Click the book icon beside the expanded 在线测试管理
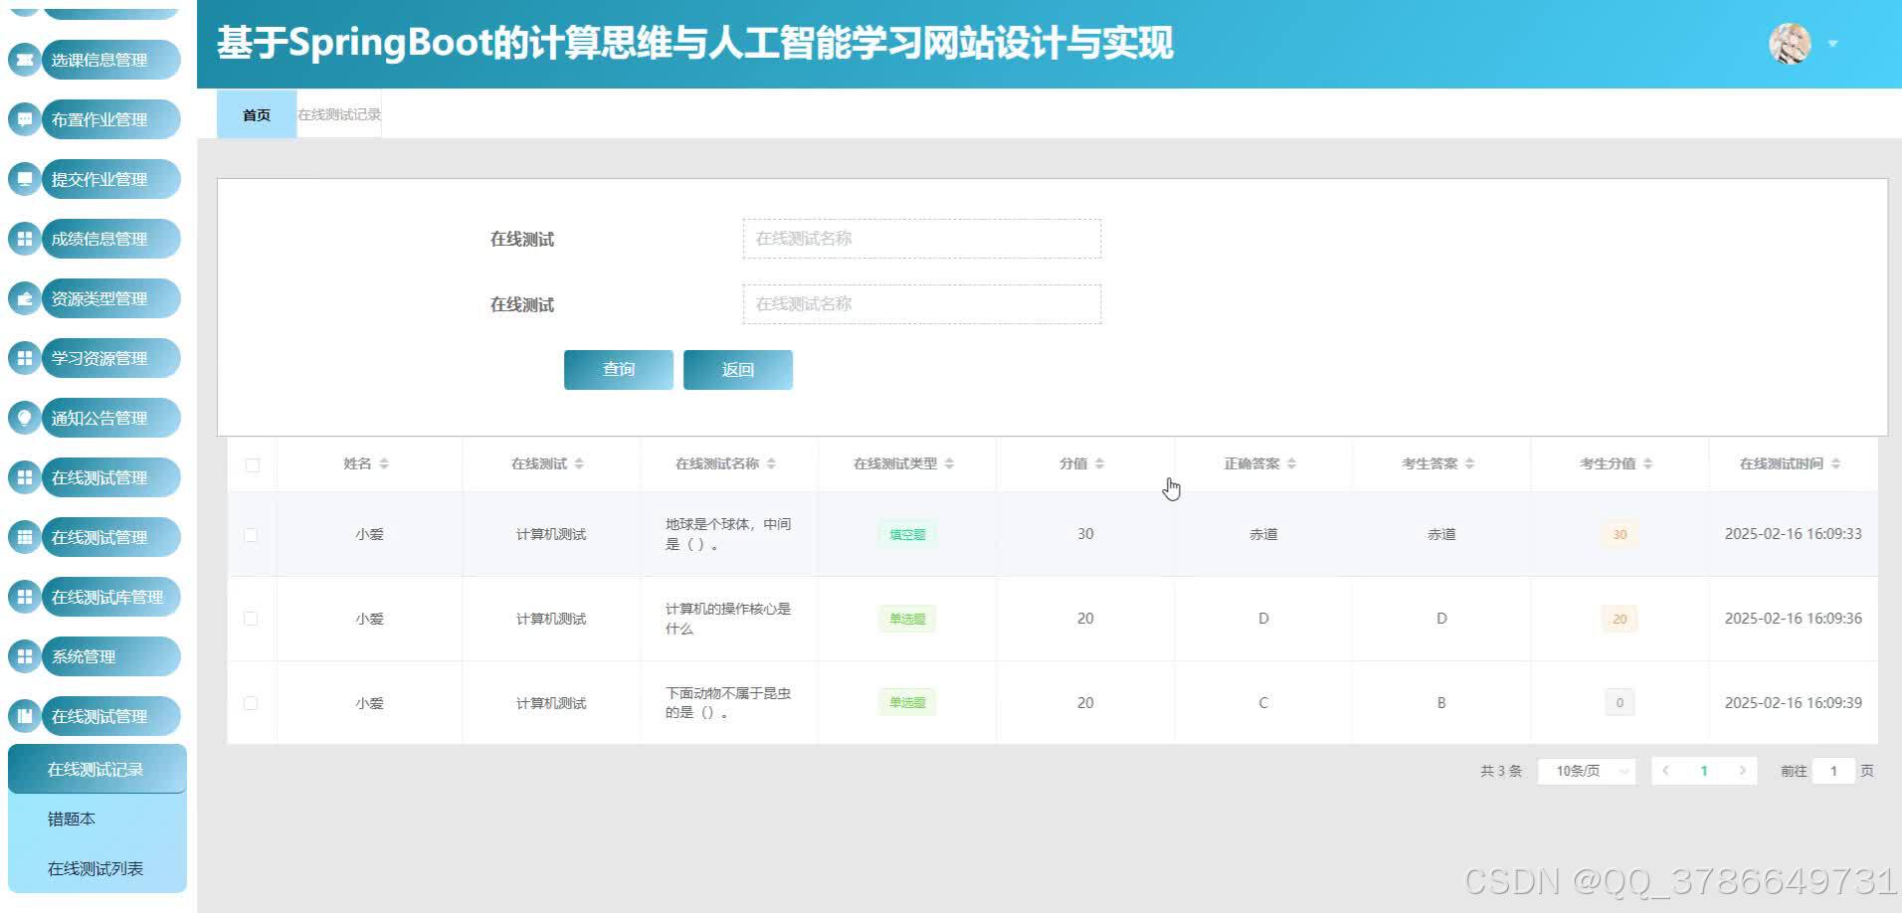This screenshot has height=913, width=1902. click(x=24, y=716)
